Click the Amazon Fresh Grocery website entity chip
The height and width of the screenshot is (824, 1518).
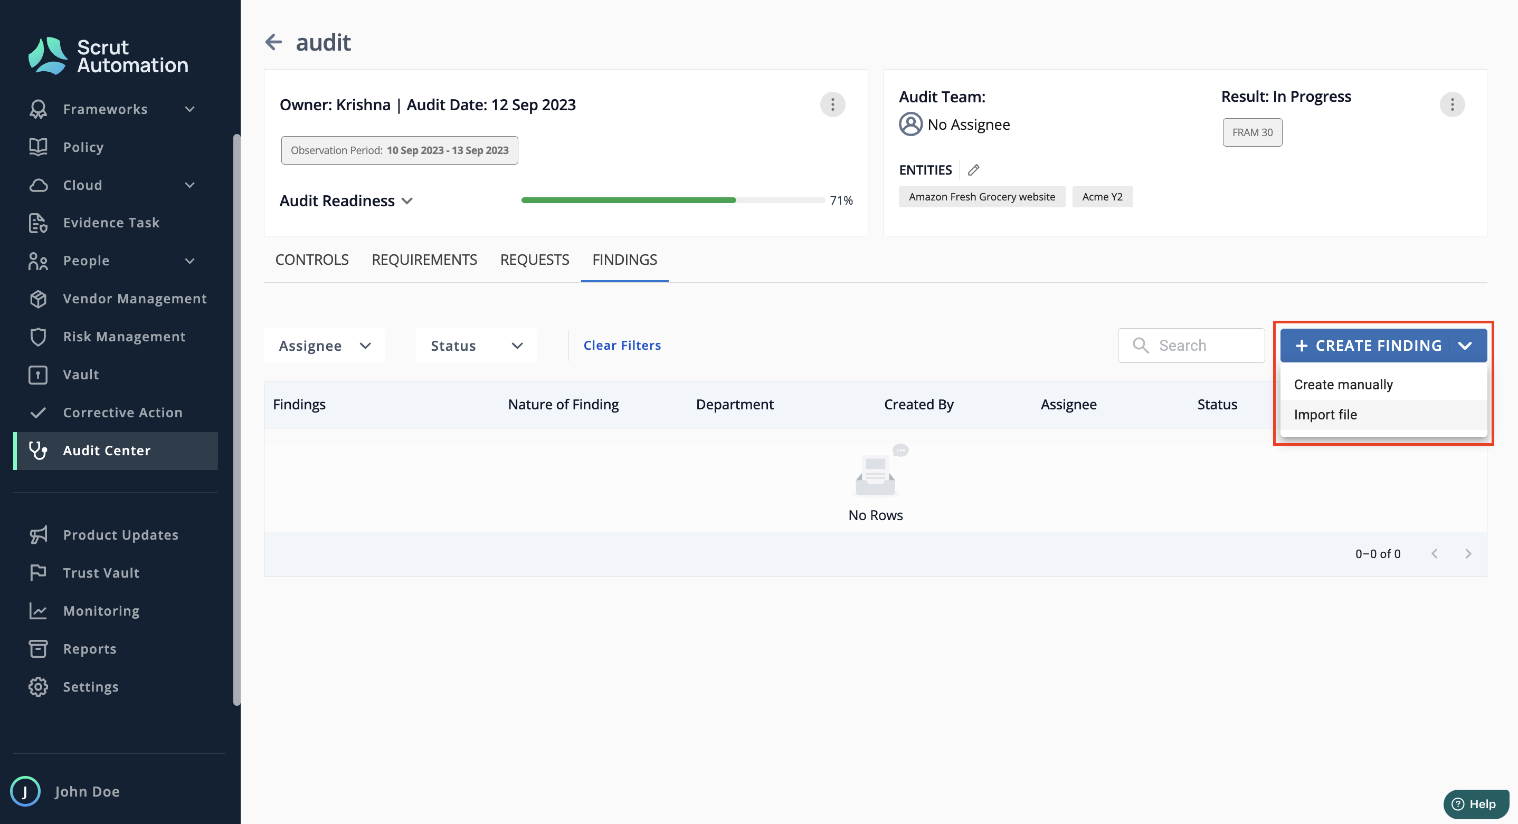click(x=982, y=197)
